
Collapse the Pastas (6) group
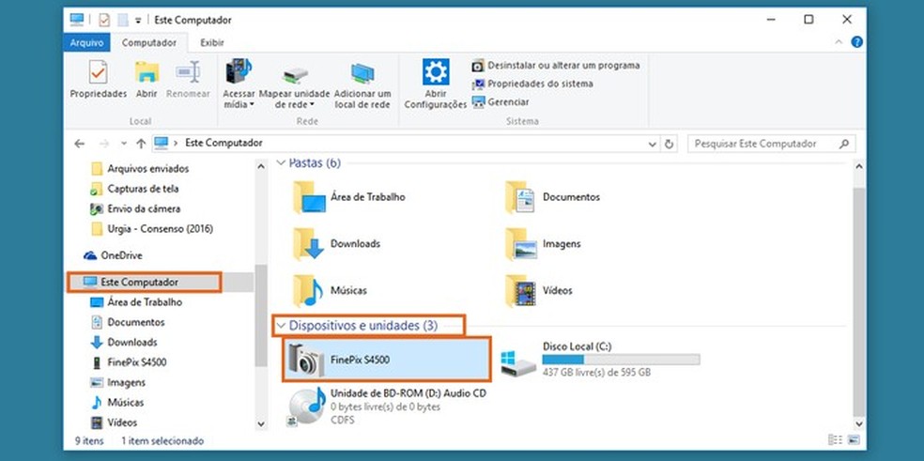[x=281, y=162]
